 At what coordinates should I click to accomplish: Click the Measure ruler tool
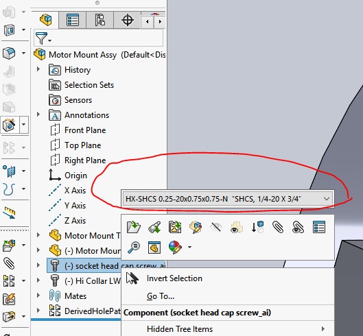9,213
